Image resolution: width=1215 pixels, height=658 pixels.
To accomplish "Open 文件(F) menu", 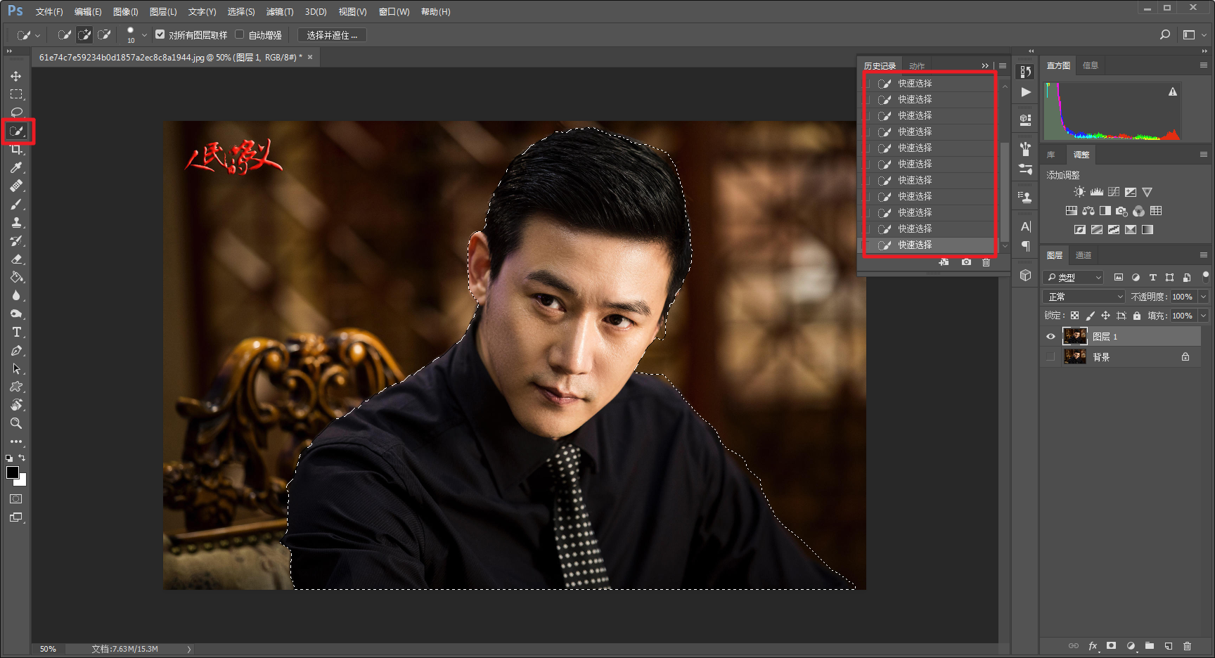I will point(49,12).
